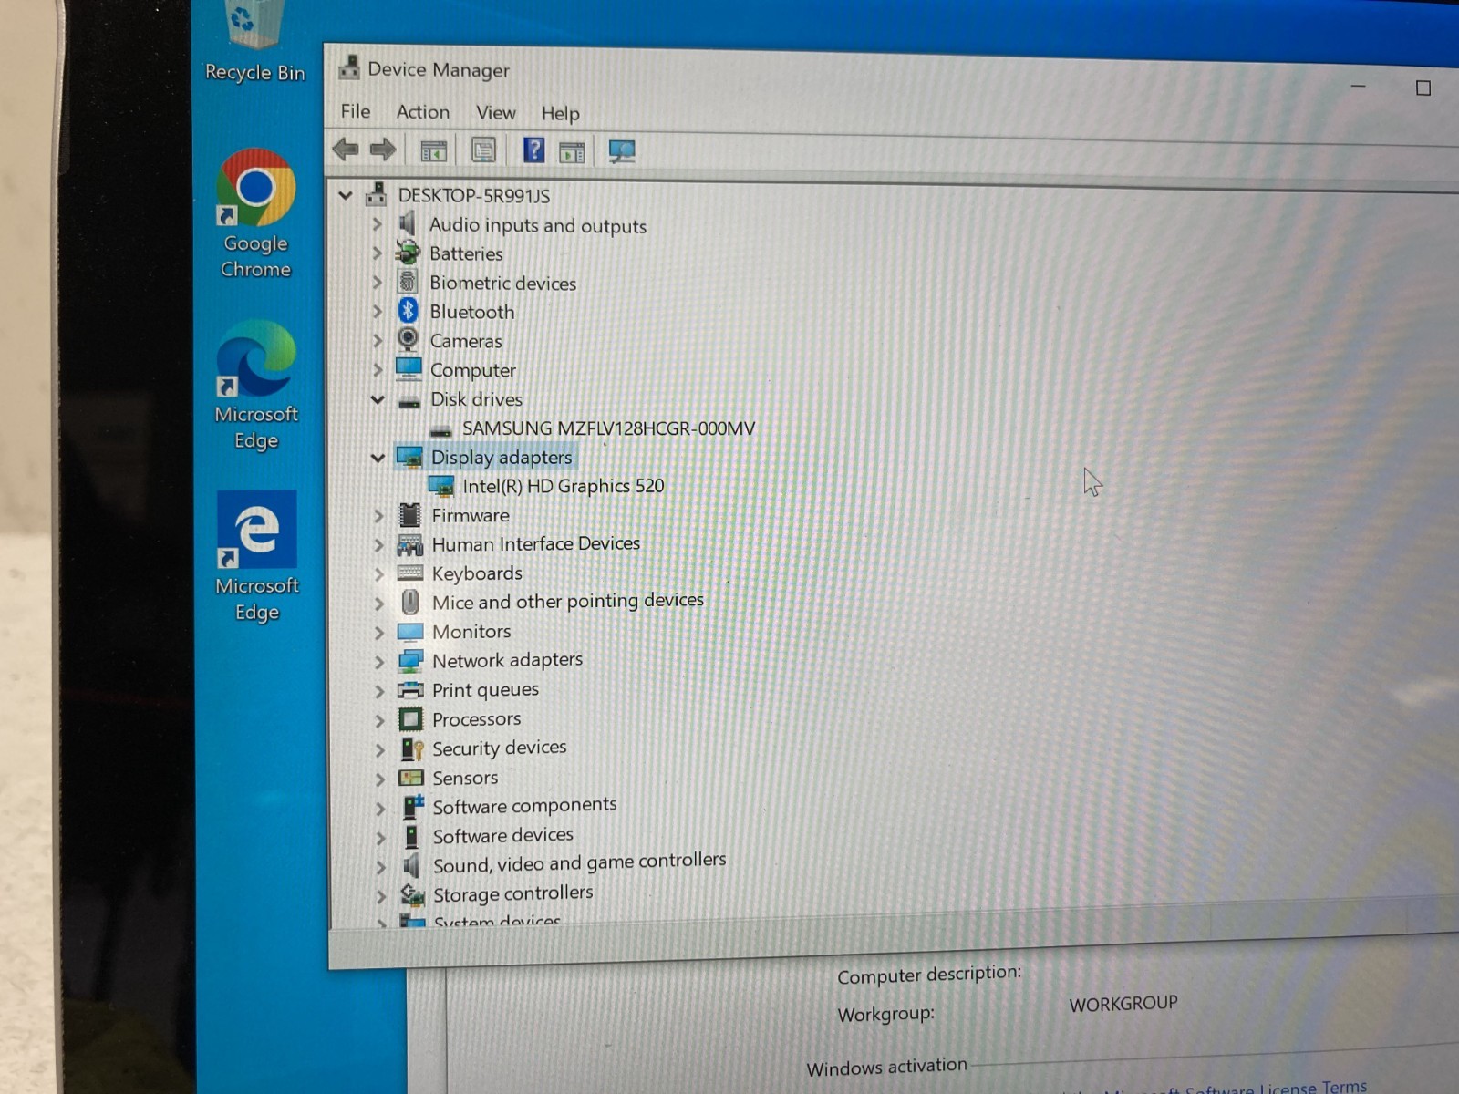
Task: Minimize the Device Manager window
Action: tap(1358, 86)
